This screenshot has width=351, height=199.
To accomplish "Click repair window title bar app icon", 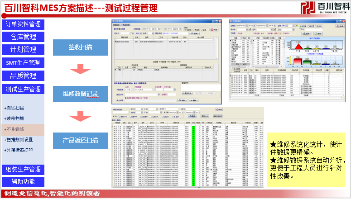I will 114,21.
